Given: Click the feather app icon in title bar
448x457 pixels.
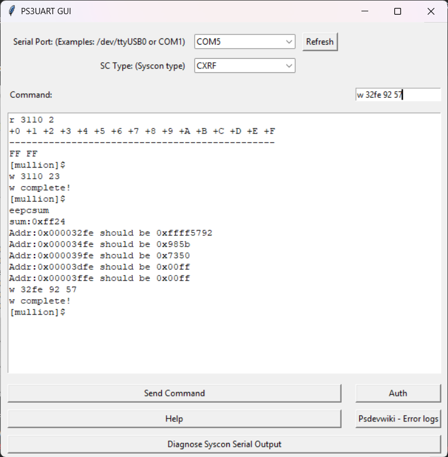Looking at the screenshot, I should (x=11, y=11).
